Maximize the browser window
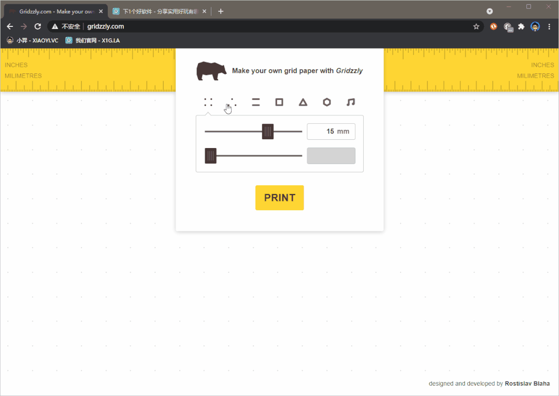Image resolution: width=559 pixels, height=396 pixels. tap(529, 7)
